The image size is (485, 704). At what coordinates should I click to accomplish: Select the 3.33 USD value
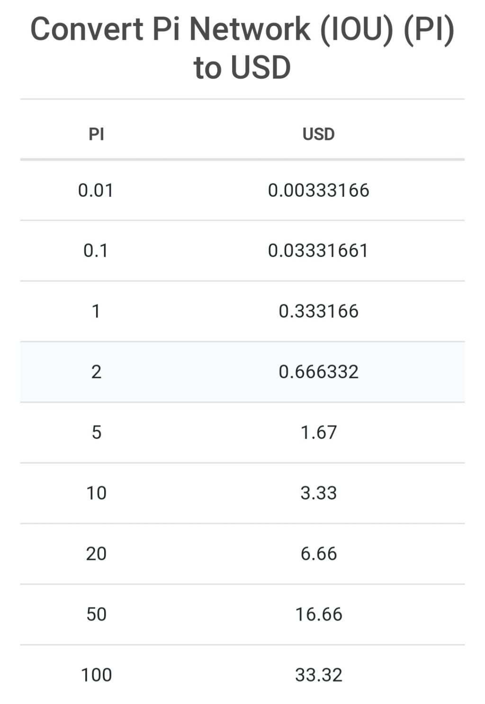coord(318,493)
